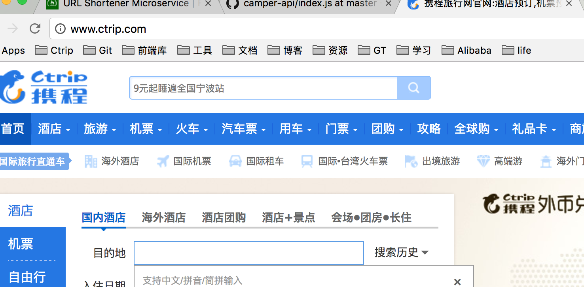584x287 pixels.
Task: Click the browser reload icon
Action: [35, 28]
